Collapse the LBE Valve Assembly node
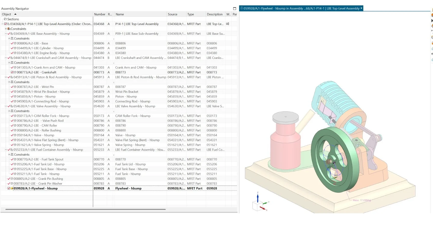The width and height of the screenshot is (433, 231). (x=6, y=106)
